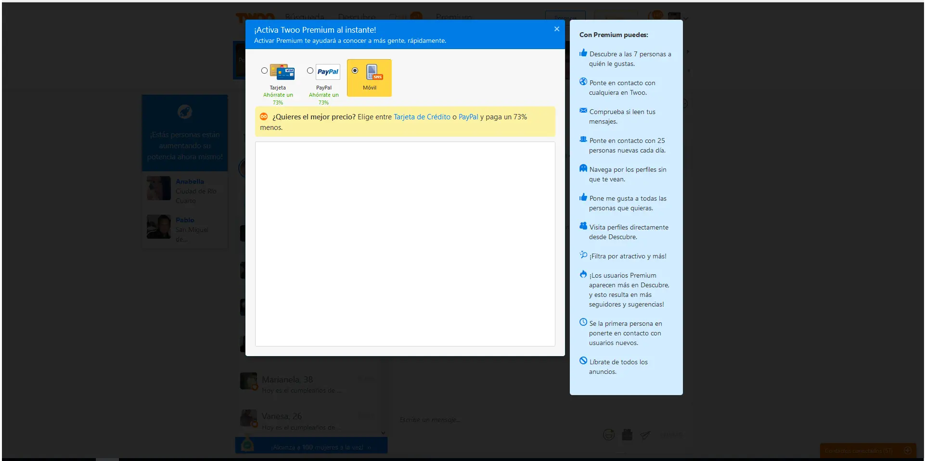This screenshot has height=461, width=925.
Task: Click the Con Premium puedes heading
Action: pyautogui.click(x=614, y=35)
